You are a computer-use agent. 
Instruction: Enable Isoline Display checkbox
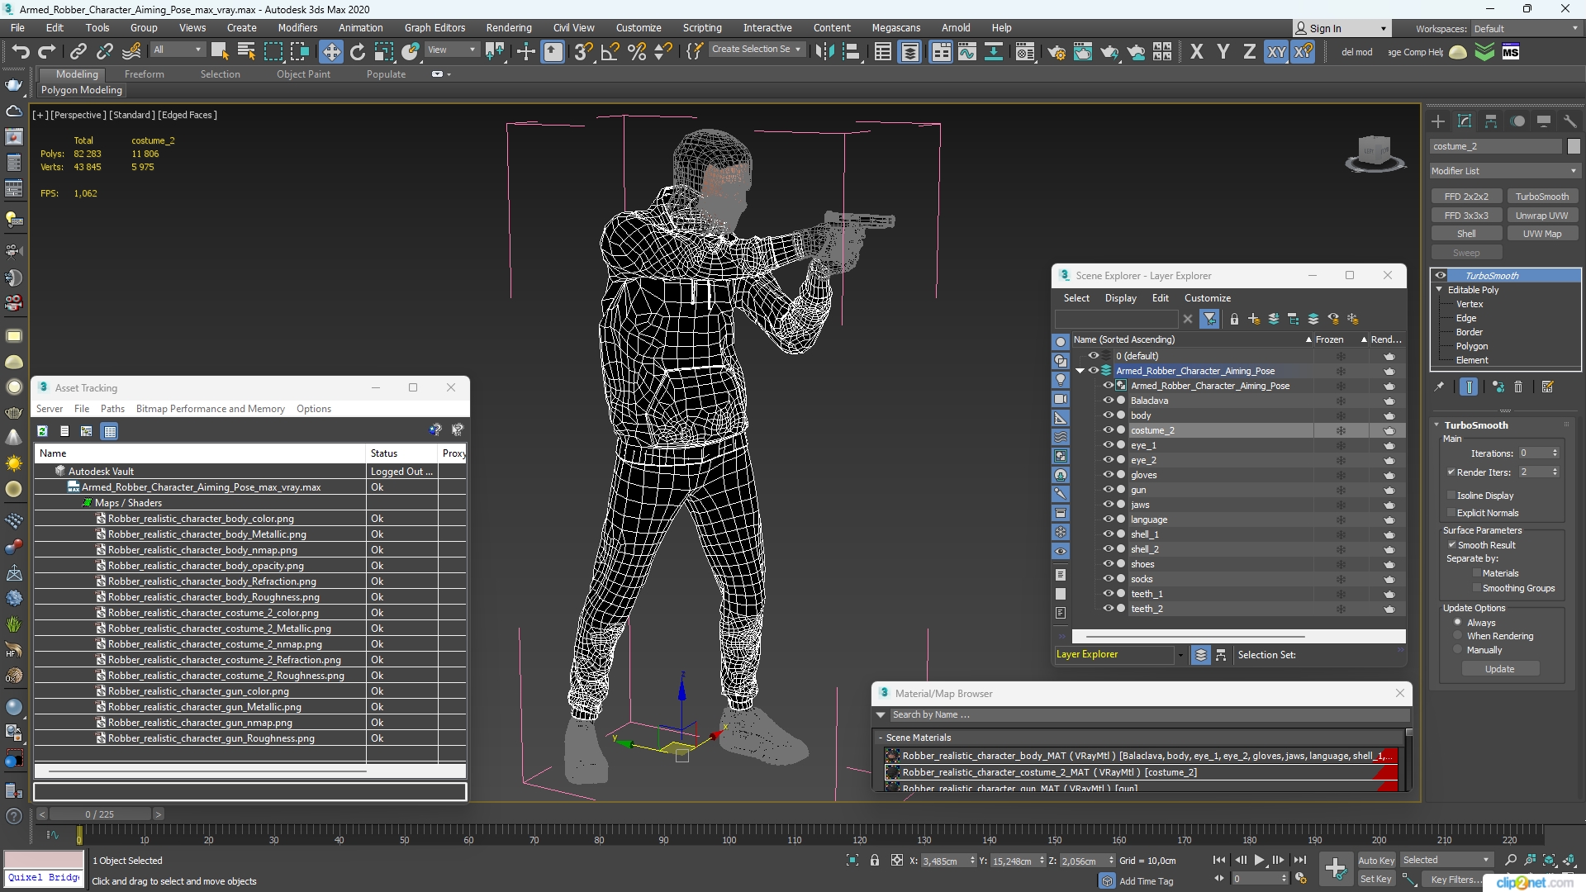coord(1451,496)
